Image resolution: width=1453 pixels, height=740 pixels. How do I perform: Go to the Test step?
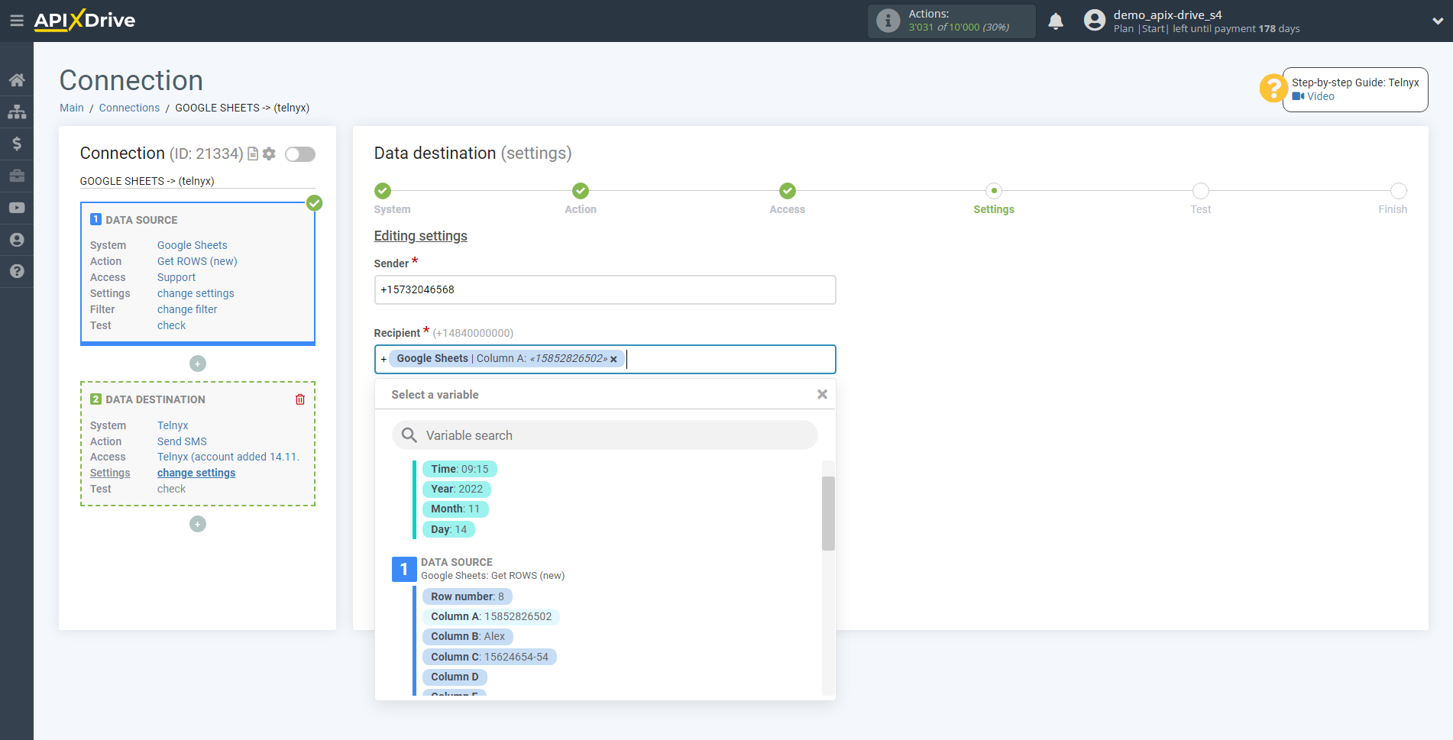1201,191
